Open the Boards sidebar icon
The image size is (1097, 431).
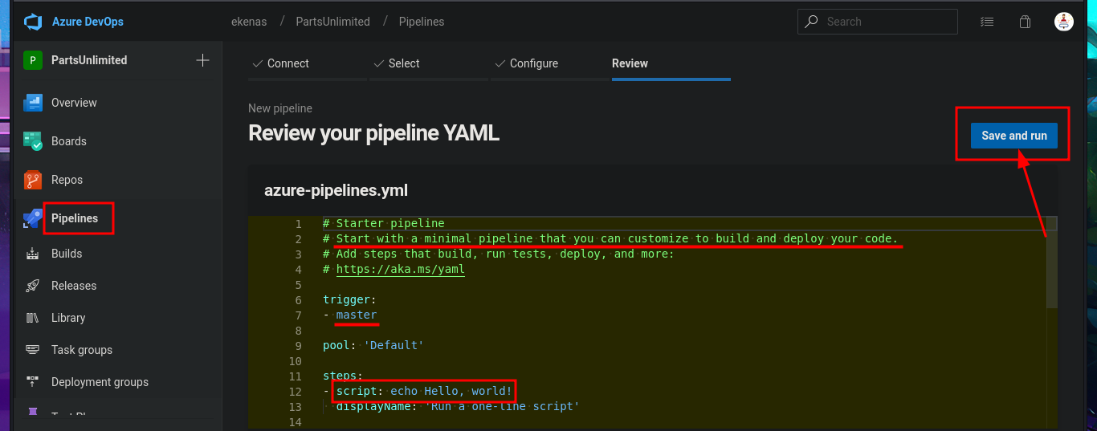(x=33, y=141)
